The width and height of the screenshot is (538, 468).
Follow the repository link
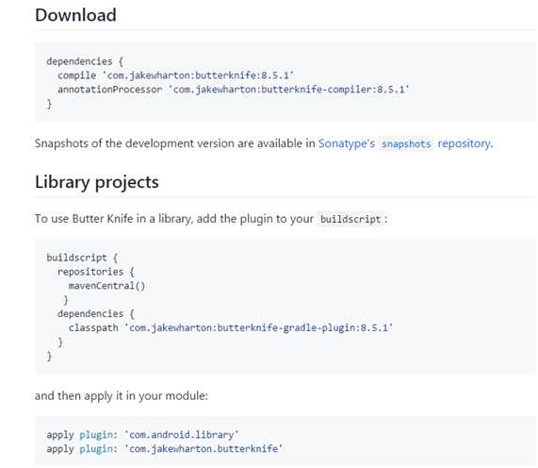[465, 143]
